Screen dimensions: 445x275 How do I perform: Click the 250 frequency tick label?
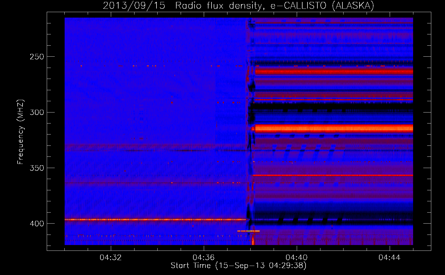[37, 57]
